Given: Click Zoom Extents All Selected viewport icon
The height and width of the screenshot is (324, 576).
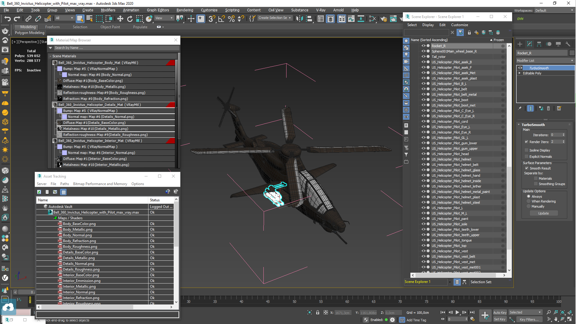Looking at the screenshot, I should coord(569,312).
